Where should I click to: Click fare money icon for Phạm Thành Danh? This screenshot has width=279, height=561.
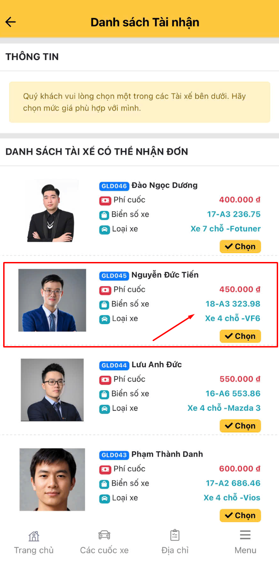tap(105, 469)
